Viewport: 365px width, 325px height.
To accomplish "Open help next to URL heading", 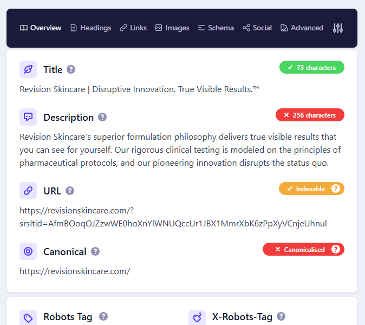I will coord(70,191).
